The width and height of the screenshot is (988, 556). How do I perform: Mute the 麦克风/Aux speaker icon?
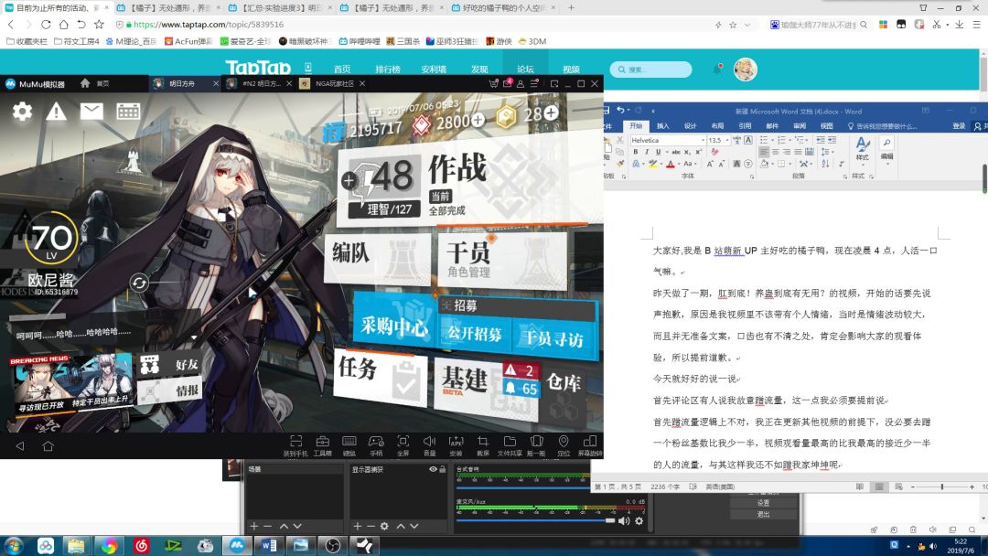click(624, 521)
